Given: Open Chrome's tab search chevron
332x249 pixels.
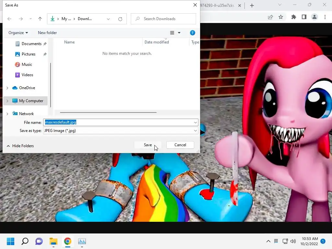Looking at the screenshot, I should pyautogui.click(x=280, y=5).
